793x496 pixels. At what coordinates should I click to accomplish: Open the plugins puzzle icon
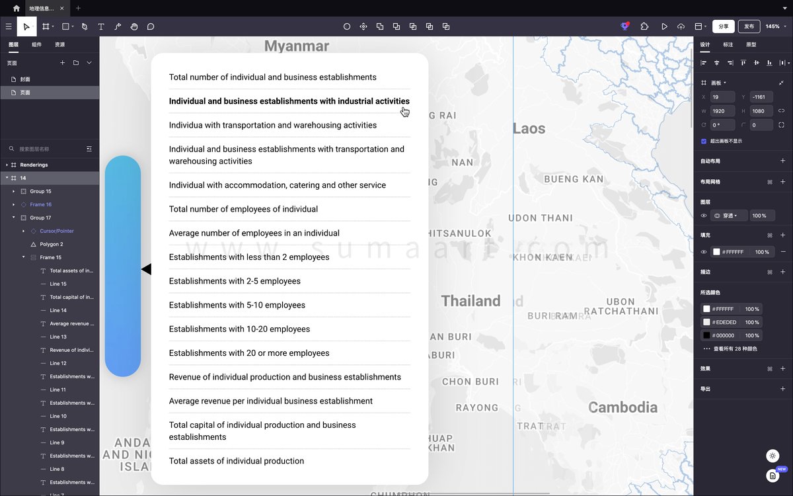(644, 26)
